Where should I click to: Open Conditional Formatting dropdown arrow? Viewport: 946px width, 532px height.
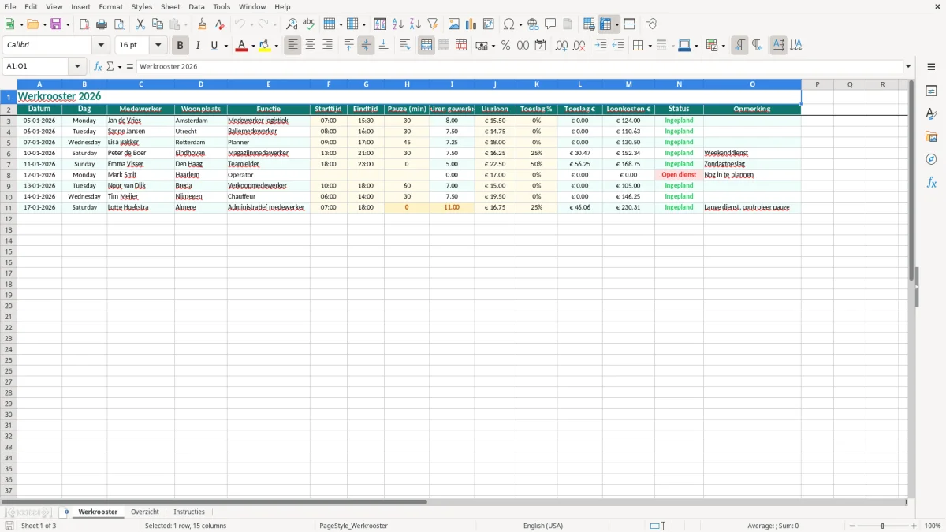723,46
